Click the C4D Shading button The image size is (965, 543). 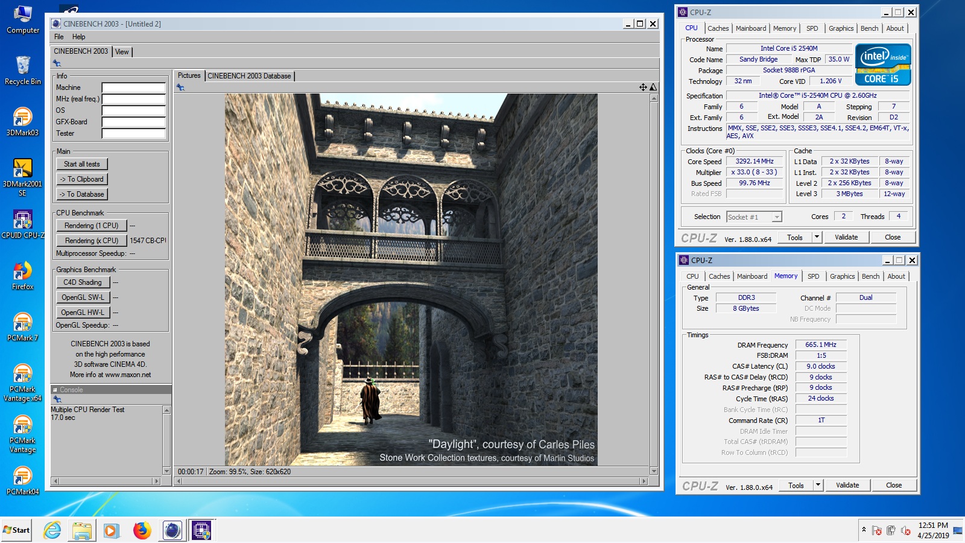click(x=83, y=282)
